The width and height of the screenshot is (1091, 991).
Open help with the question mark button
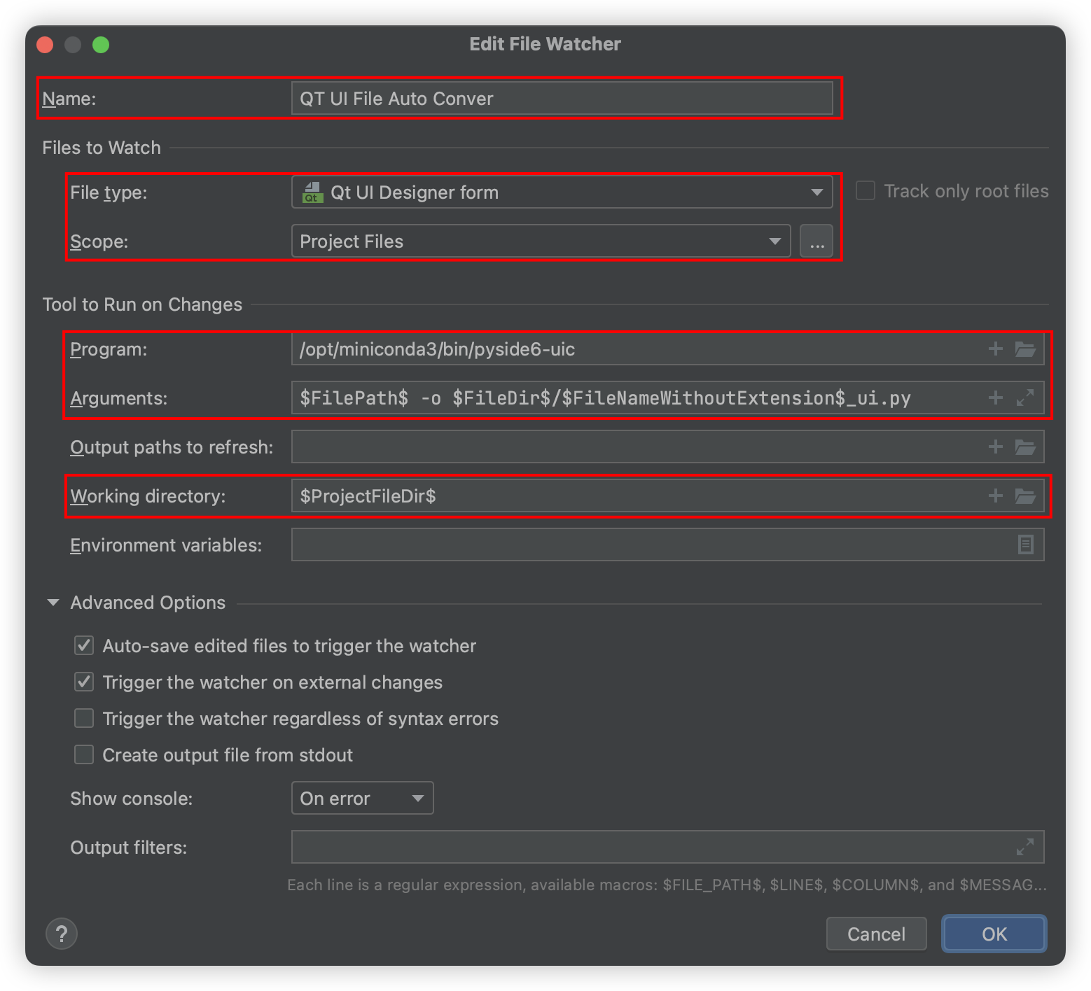pos(62,934)
